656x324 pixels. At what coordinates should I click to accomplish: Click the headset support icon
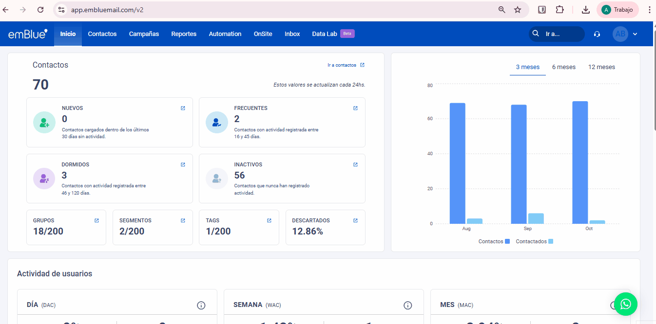597,34
